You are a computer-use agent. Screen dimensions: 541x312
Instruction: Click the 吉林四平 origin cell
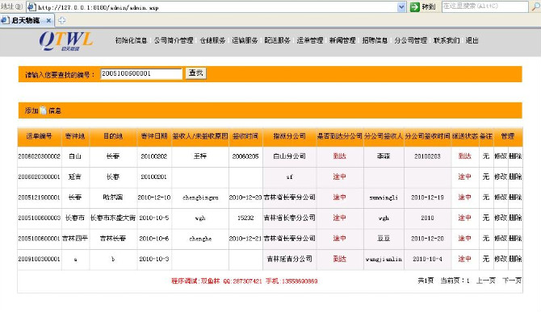coord(75,239)
